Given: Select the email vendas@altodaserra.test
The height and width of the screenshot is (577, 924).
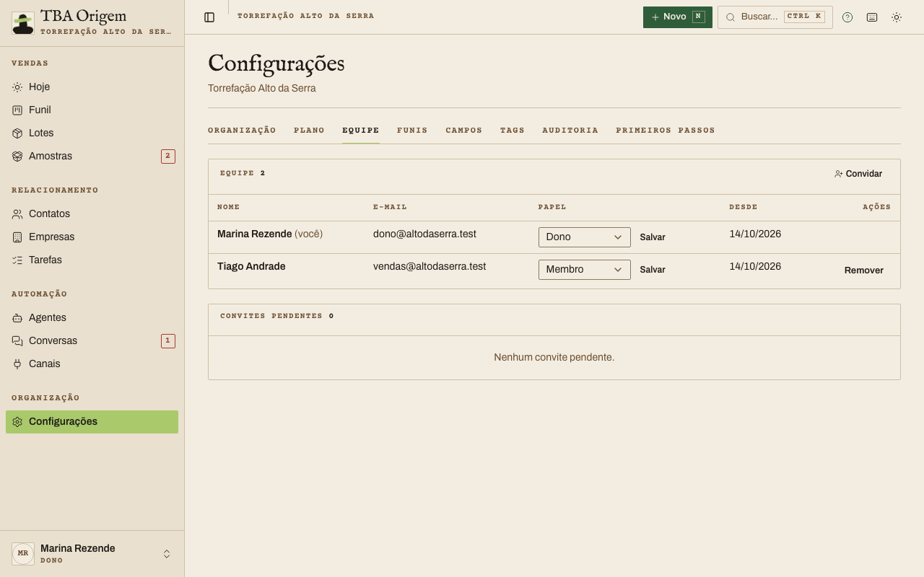Looking at the screenshot, I should [x=430, y=266].
